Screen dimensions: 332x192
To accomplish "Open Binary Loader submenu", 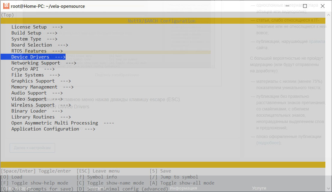I will [37, 111].
